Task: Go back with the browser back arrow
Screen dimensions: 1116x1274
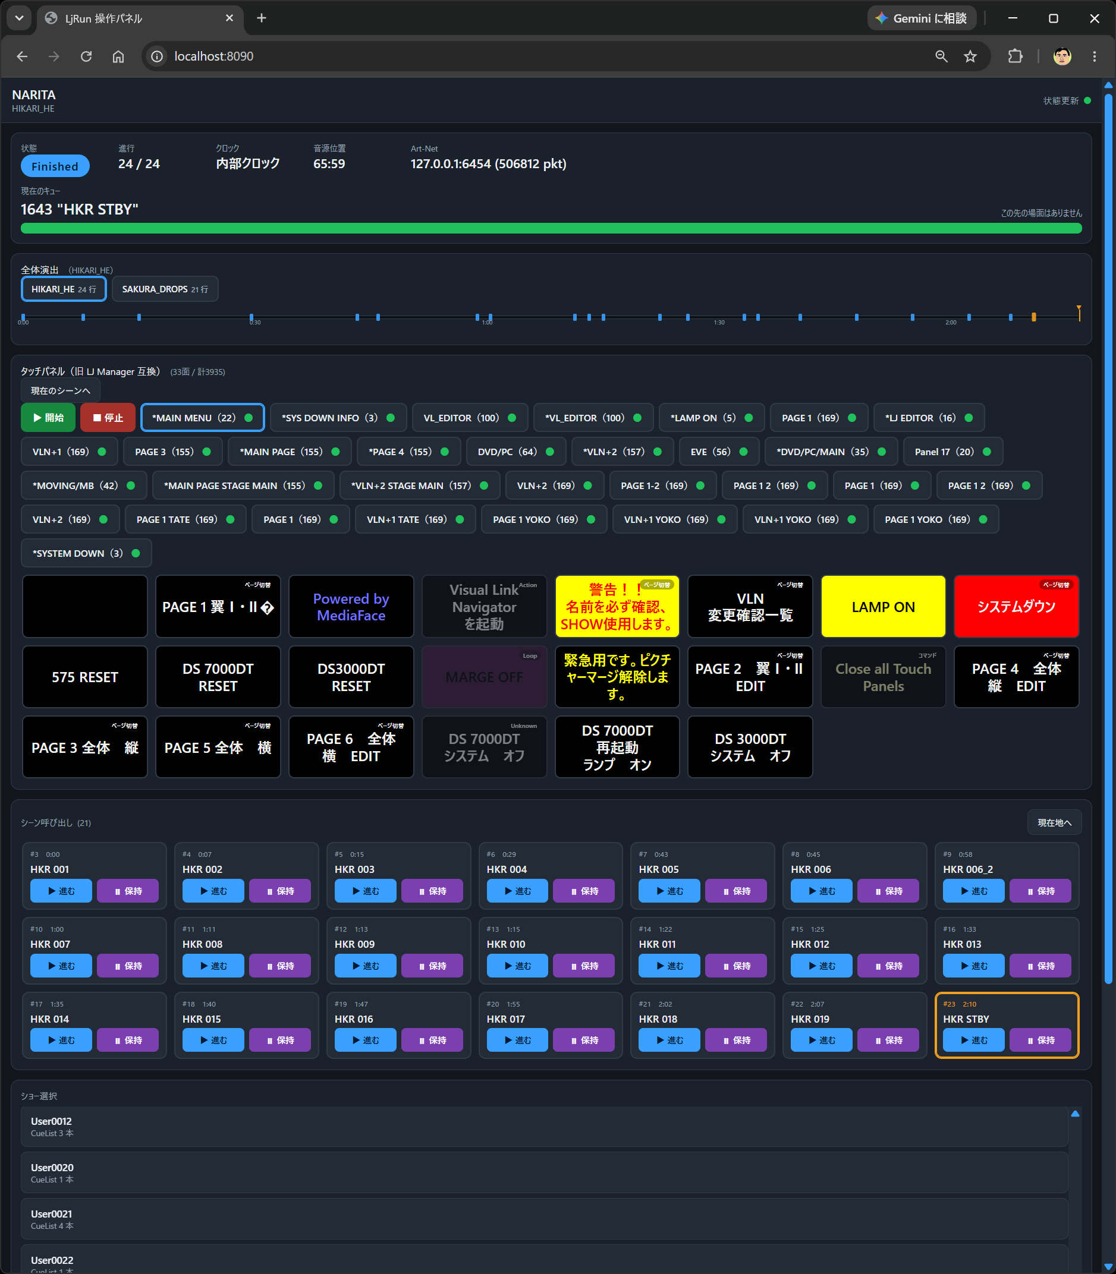Action: pyautogui.click(x=23, y=56)
